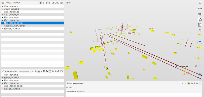Select (F) 5_TWP_GES_3D in Auswahlkorb
The image size is (204, 97).
click(32, 83)
